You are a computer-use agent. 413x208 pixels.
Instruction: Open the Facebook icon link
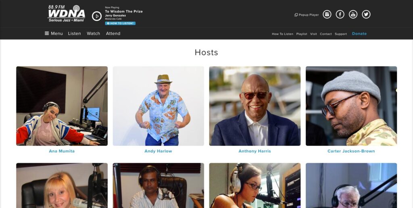(340, 15)
